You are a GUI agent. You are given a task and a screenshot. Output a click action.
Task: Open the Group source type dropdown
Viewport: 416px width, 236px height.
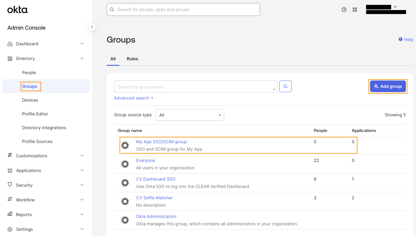pyautogui.click(x=190, y=115)
